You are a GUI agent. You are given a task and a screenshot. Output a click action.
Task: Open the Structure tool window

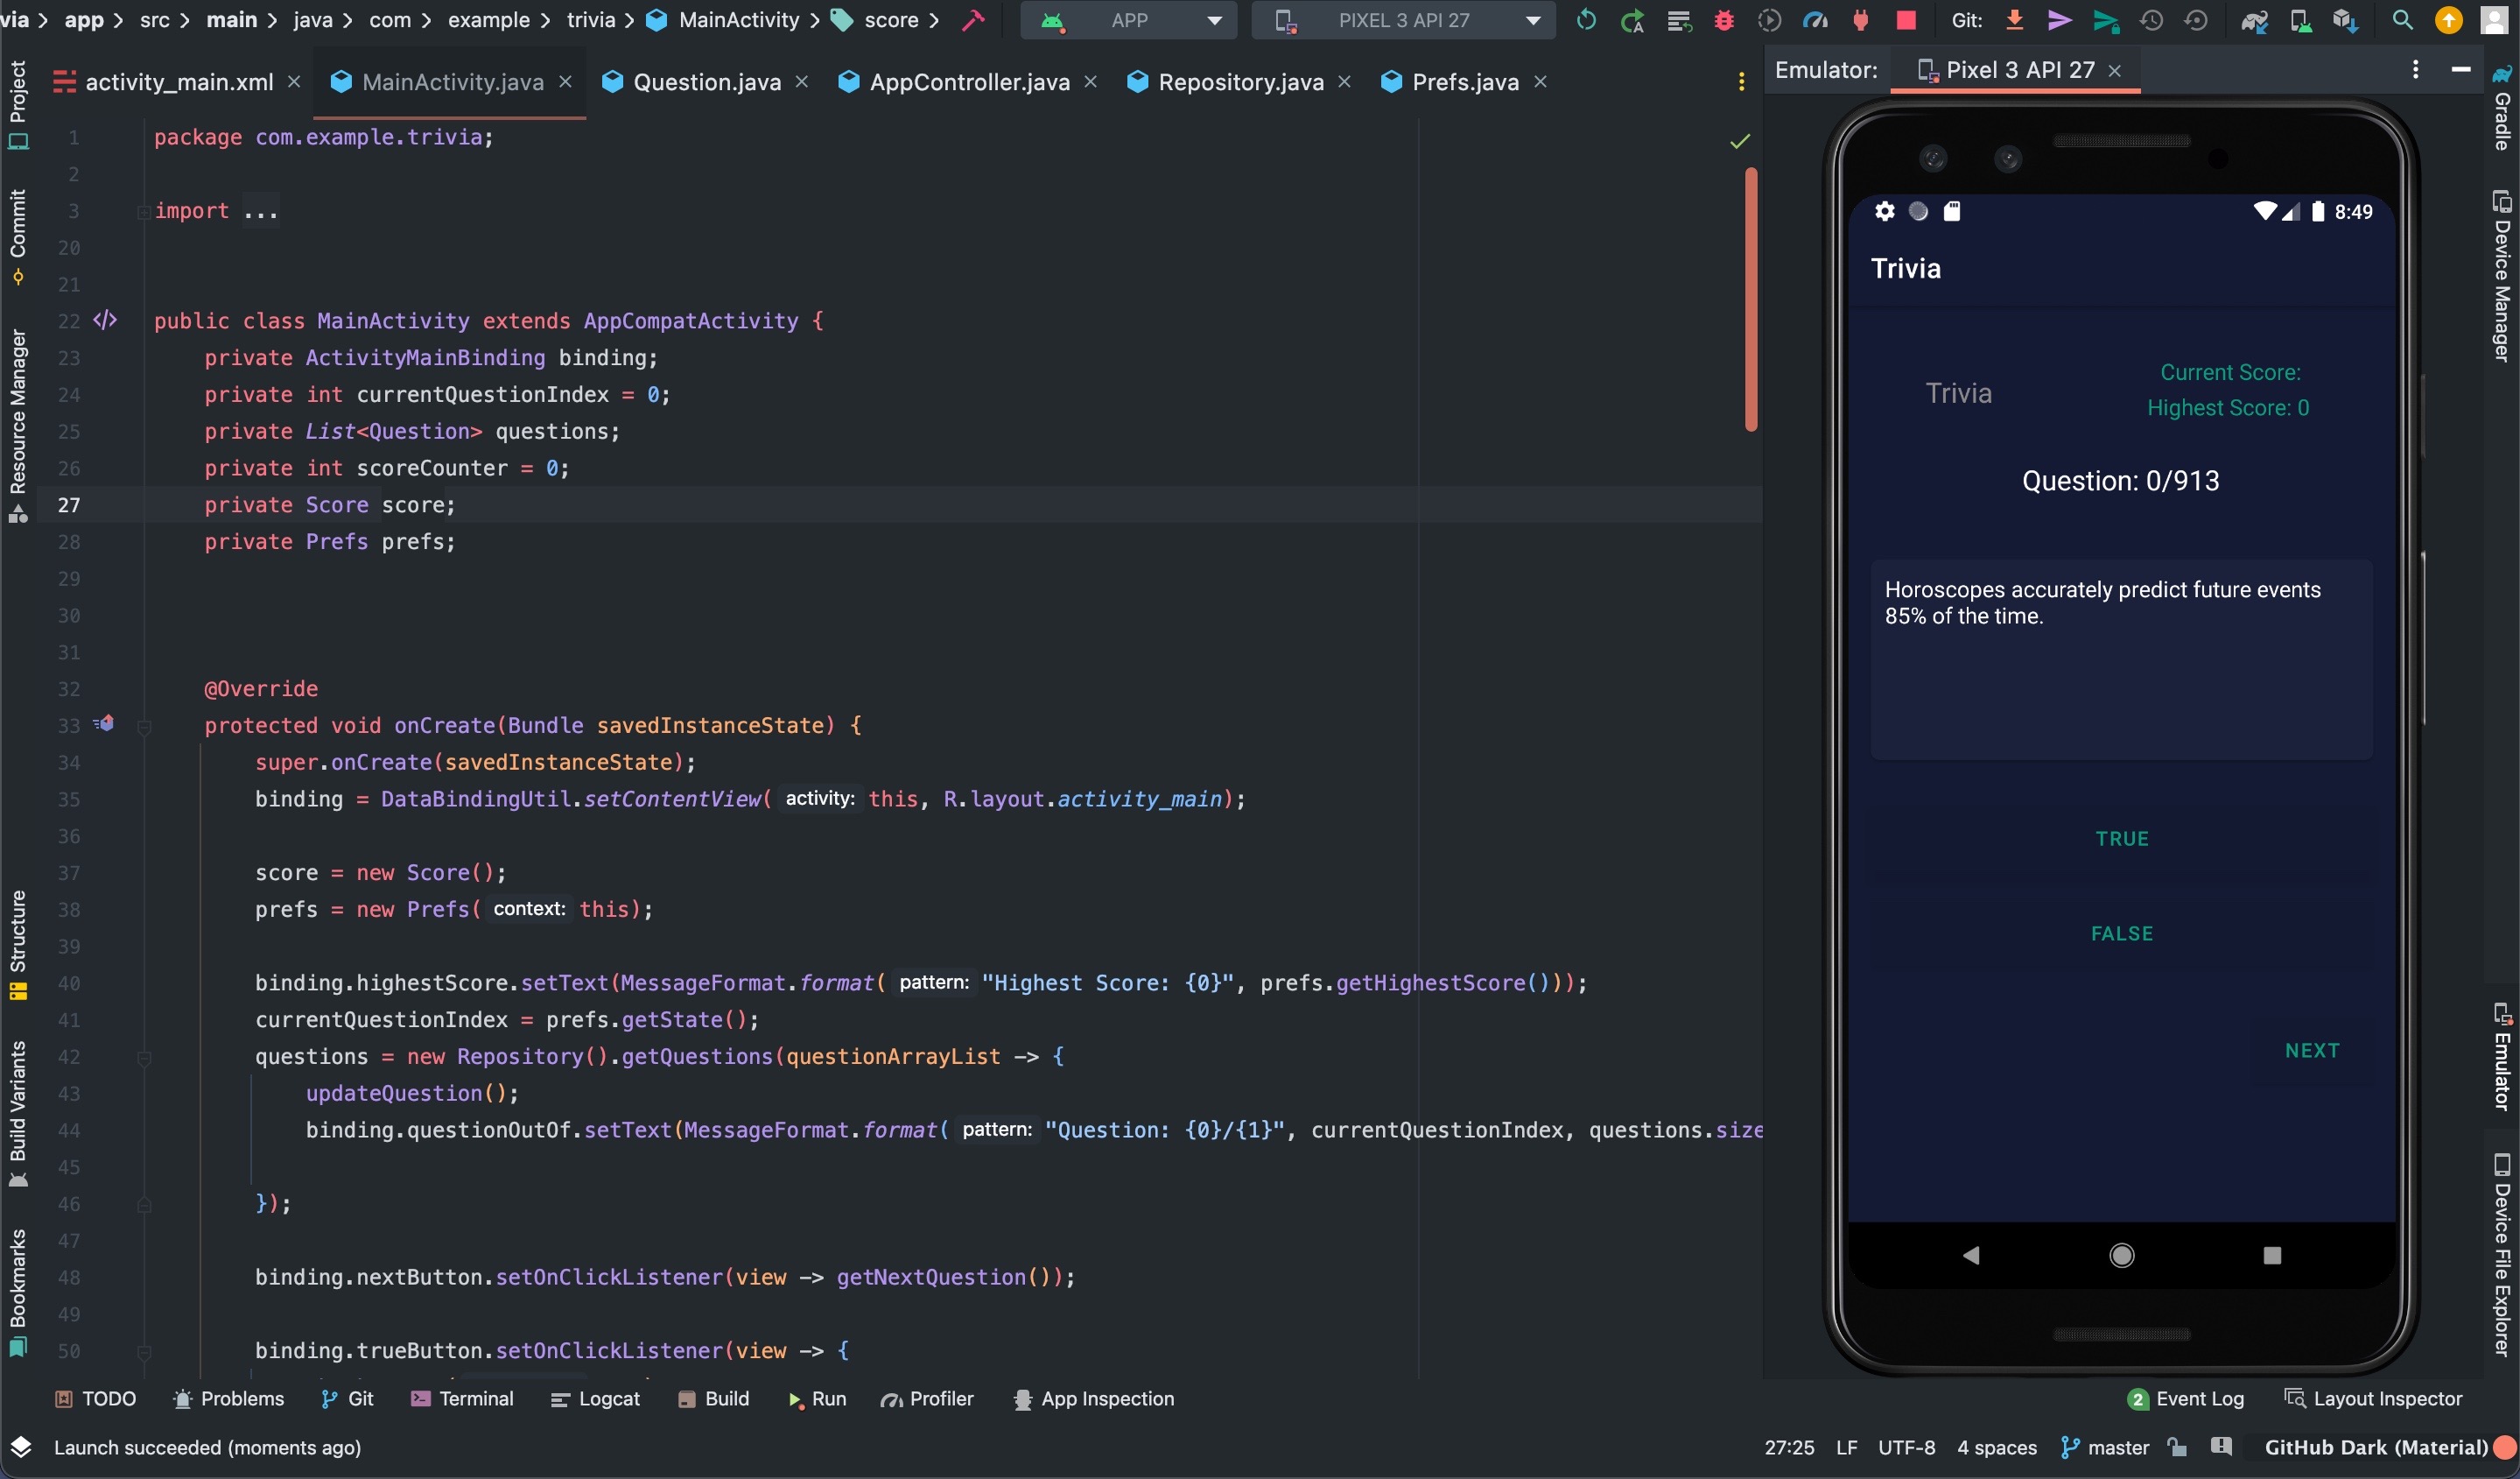(18, 945)
